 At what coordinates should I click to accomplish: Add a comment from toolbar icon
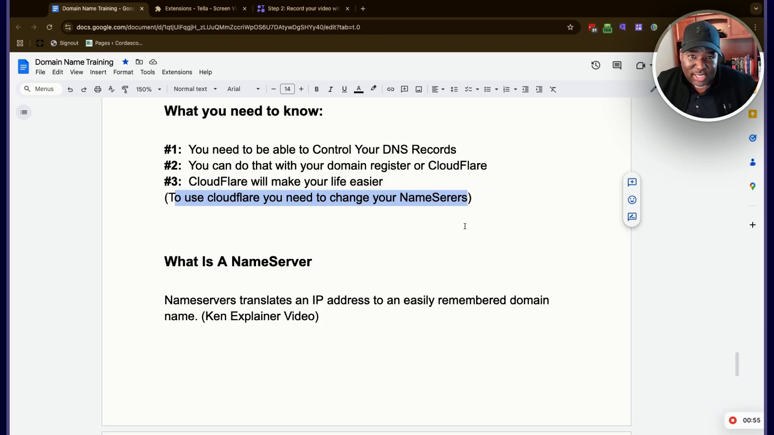tap(404, 89)
